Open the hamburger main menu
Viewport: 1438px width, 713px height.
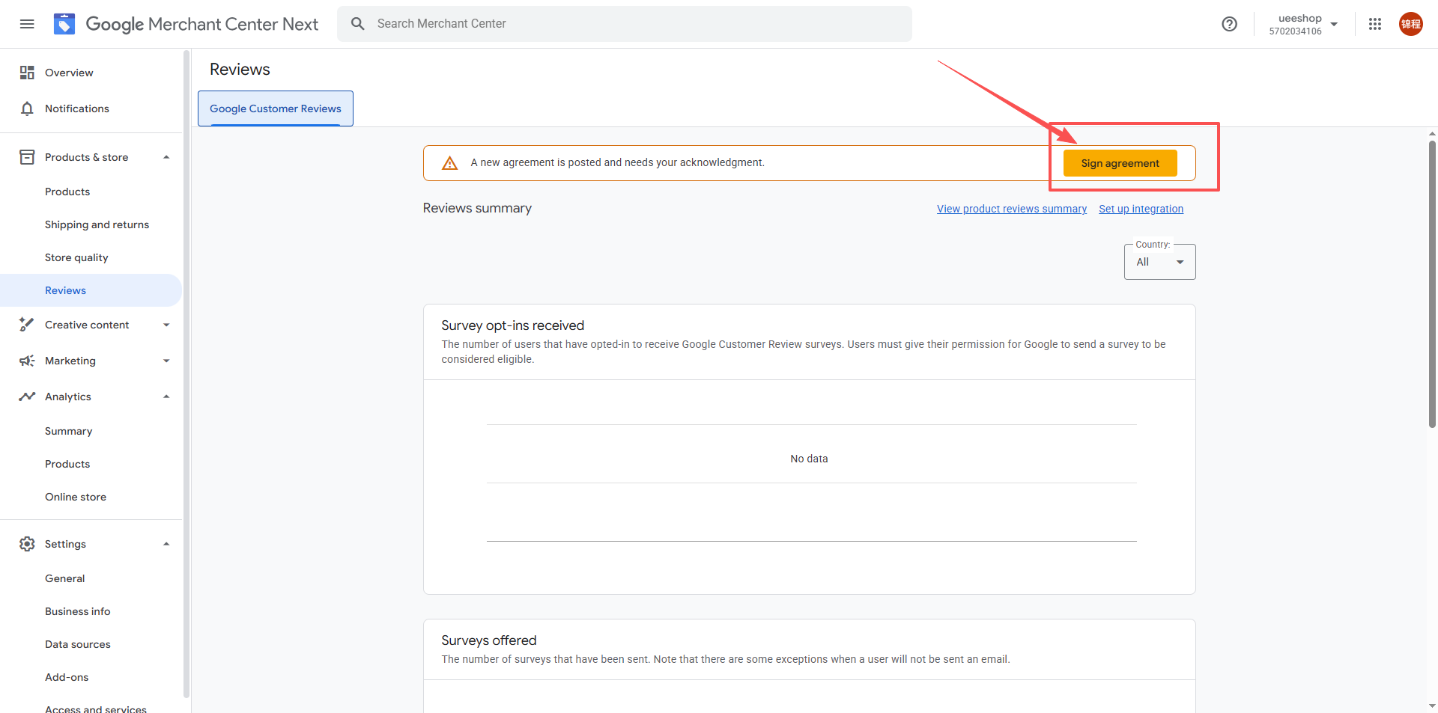(27, 24)
